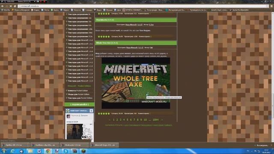274x154 pixels.
Task: Click the screen recorder camera icon
Action: point(38,1)
